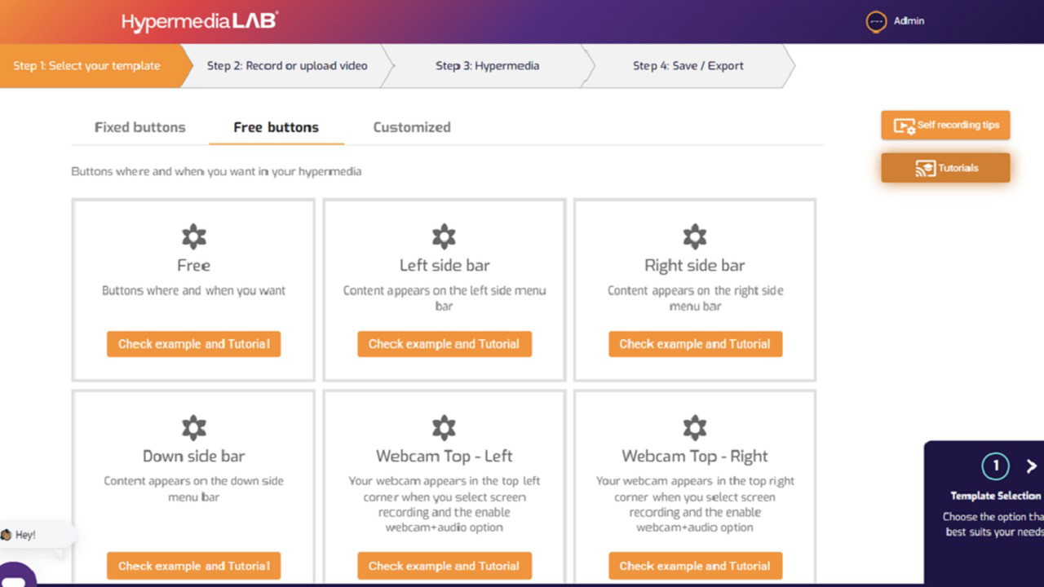Screen dimensions: 1044x587
Task: Switch to the Fixed buttons tab
Action: coord(139,127)
